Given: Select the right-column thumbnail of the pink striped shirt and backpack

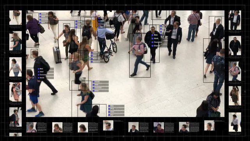Looking at the screenshot, I should pyautogui.click(x=235, y=71).
